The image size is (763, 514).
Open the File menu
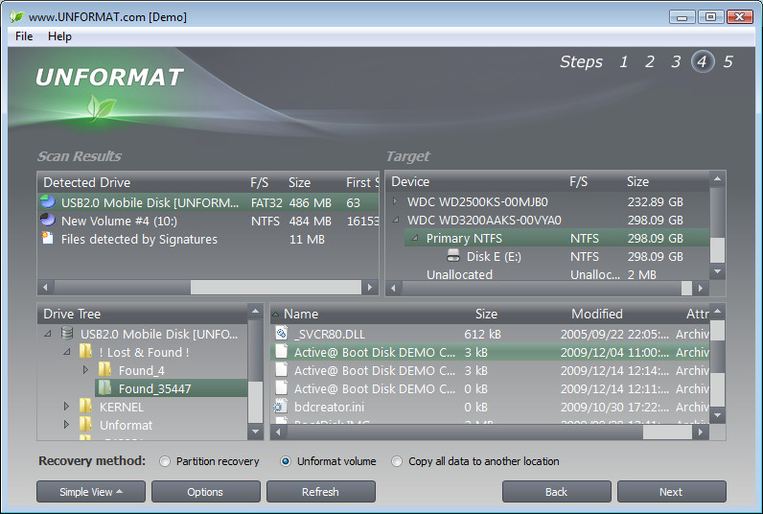point(24,36)
